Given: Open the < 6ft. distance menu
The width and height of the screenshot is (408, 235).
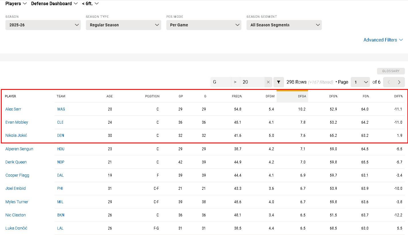Looking at the screenshot, I should pos(90,4).
